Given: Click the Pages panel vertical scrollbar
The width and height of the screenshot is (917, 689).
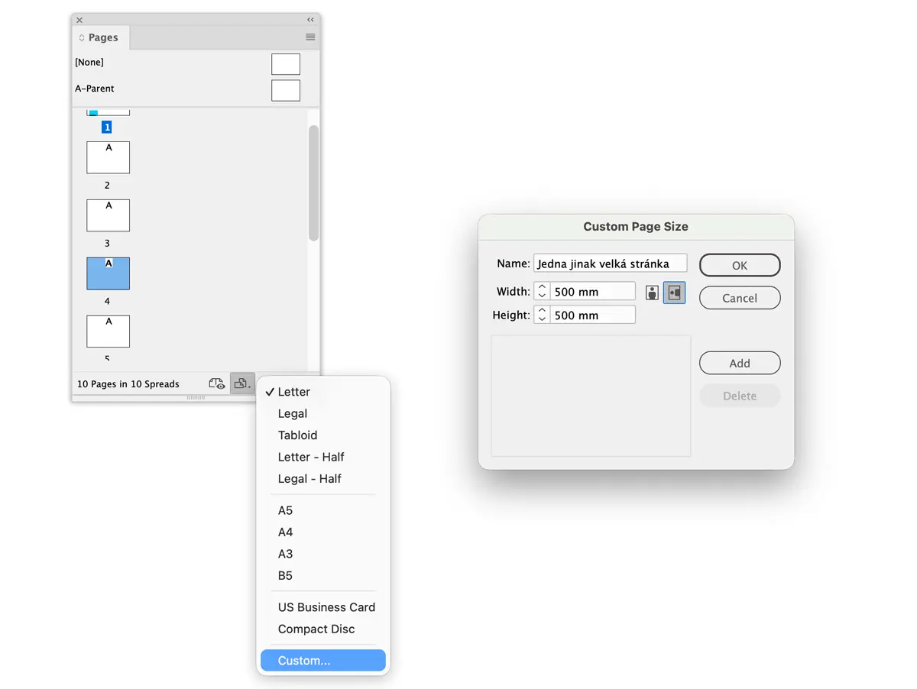Looking at the screenshot, I should pyautogui.click(x=313, y=183).
